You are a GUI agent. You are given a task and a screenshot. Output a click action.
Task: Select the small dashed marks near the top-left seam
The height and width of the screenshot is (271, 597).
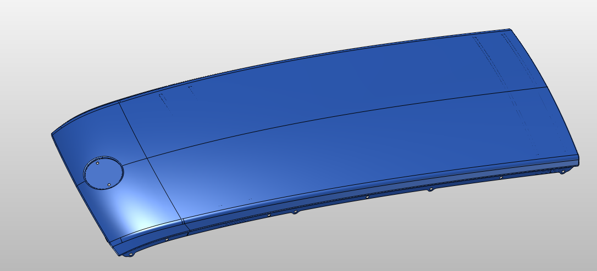click(163, 99)
